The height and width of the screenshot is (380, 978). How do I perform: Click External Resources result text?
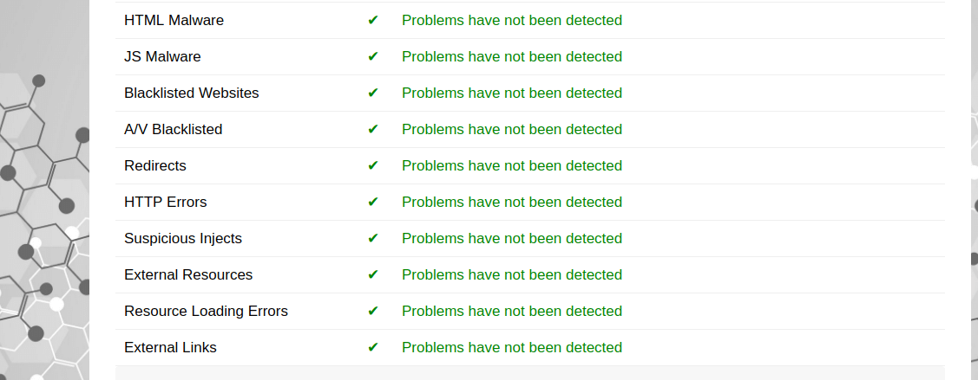pyautogui.click(x=512, y=275)
